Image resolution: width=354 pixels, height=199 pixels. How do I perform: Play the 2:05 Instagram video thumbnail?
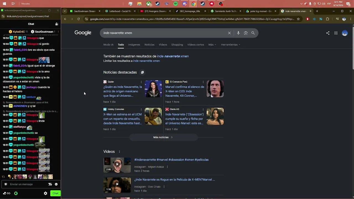[117, 165]
